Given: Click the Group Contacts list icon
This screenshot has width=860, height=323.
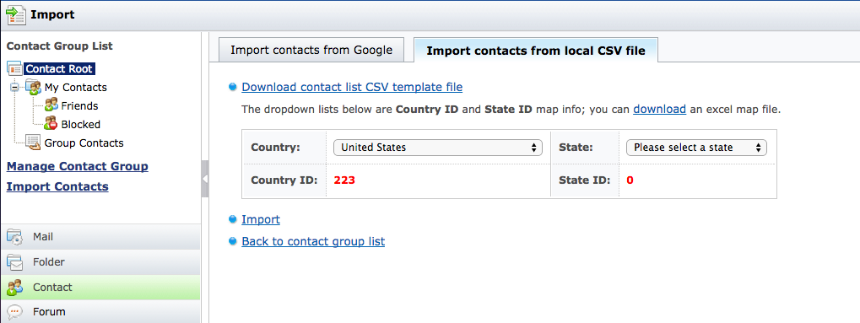Looking at the screenshot, I should click(x=34, y=143).
